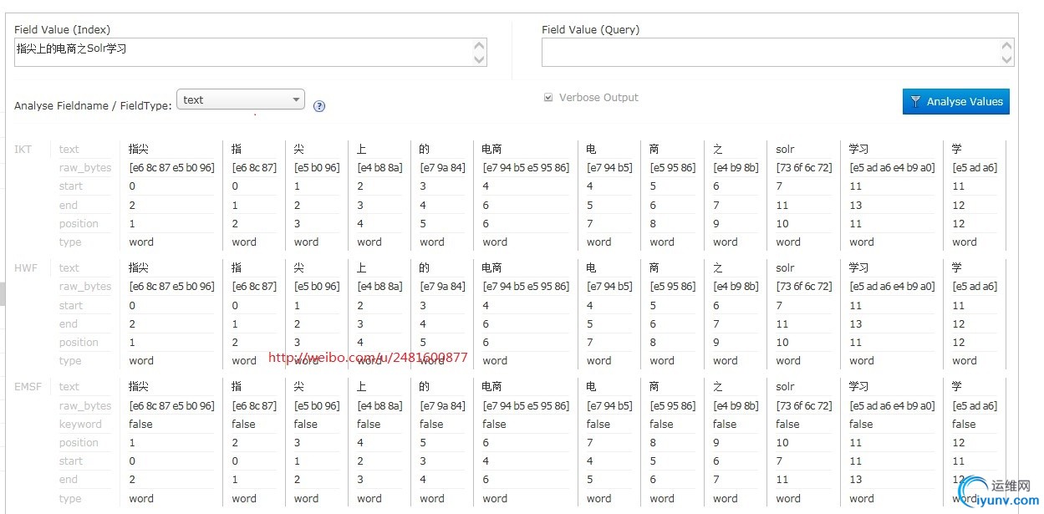
Task: Click the IKT tokenizer label
Action: tap(23, 150)
